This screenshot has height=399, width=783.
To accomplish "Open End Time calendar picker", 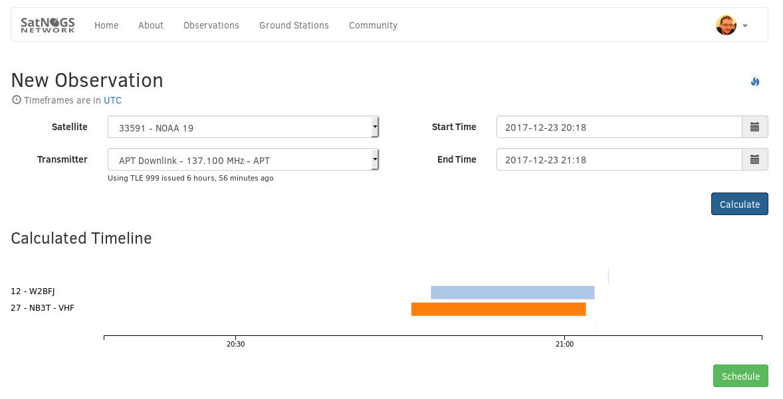I will pyautogui.click(x=754, y=159).
